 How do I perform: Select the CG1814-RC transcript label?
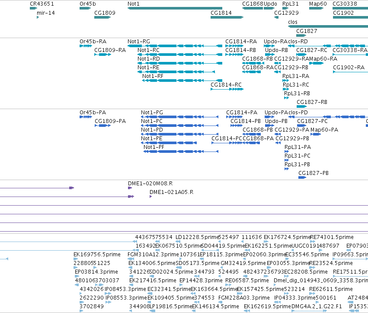click(226, 85)
